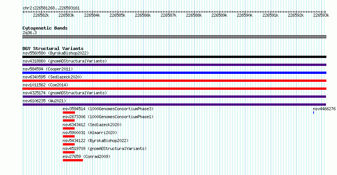337x175 pixels.
Task: Click the red esv27659 variant bar
Action: [73, 160]
